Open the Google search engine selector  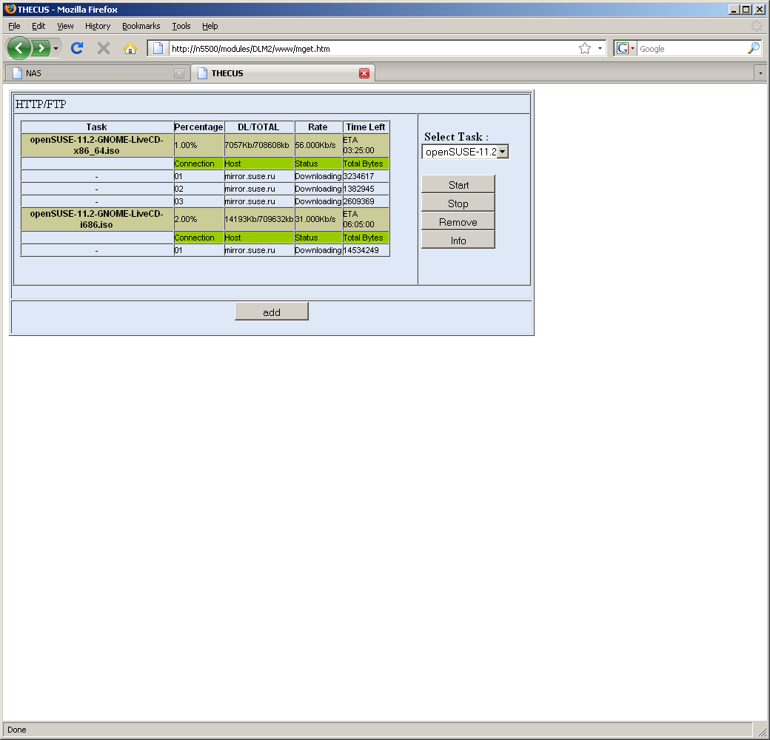click(x=625, y=48)
